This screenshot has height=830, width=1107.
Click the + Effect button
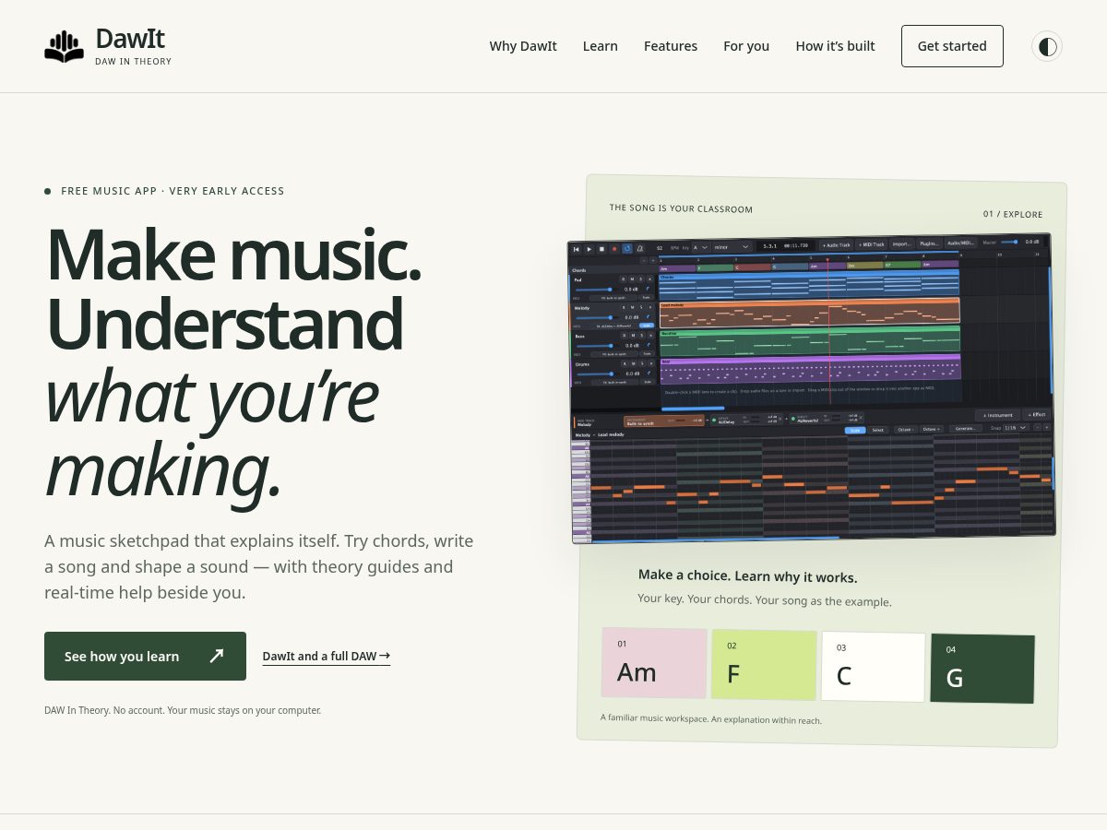(x=1037, y=414)
